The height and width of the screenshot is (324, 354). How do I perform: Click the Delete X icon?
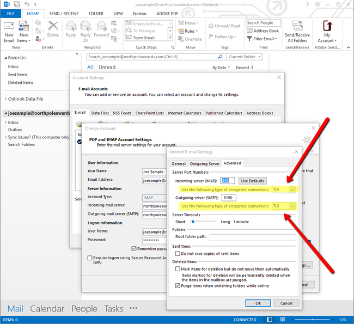pyautogui.click(x=53, y=26)
